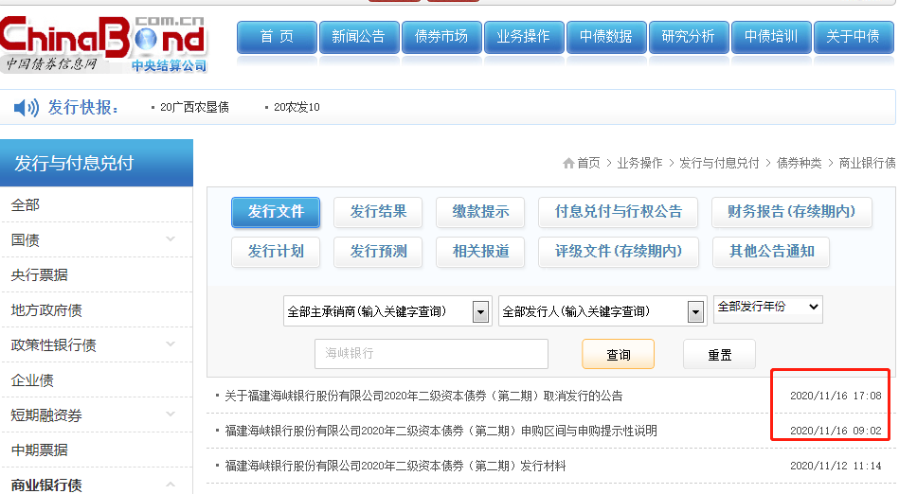Open the 发行材料 document link

pyautogui.click(x=395, y=466)
